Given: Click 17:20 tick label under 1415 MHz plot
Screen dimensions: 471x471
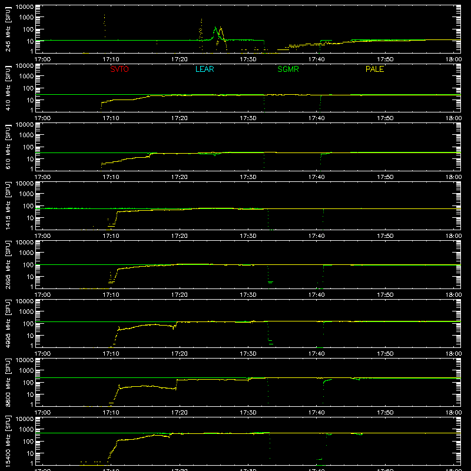Looking at the screenshot, I should [x=180, y=236].
